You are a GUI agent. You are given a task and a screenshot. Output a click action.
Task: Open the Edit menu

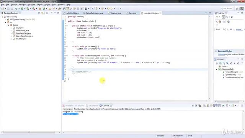tap(7, 5)
